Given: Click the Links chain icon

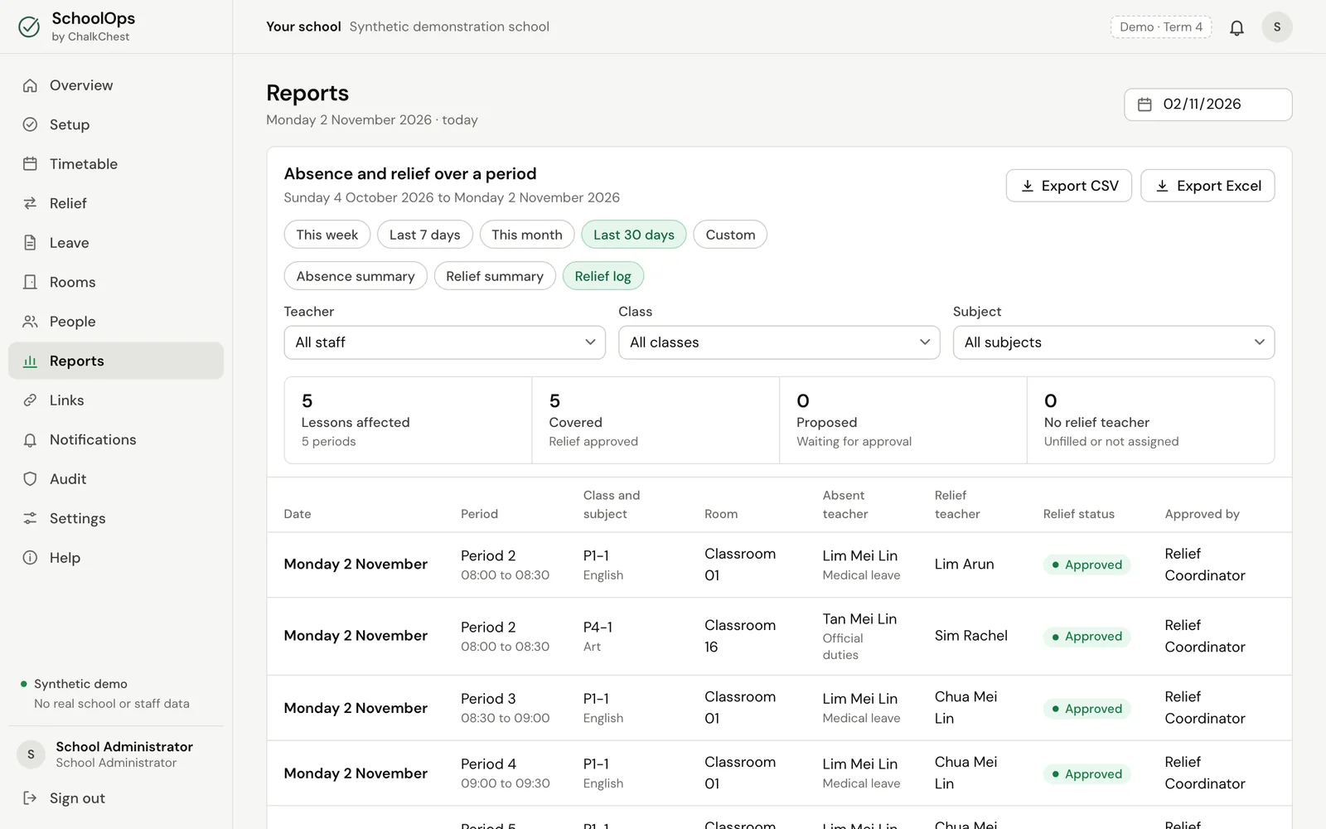Looking at the screenshot, I should (30, 400).
